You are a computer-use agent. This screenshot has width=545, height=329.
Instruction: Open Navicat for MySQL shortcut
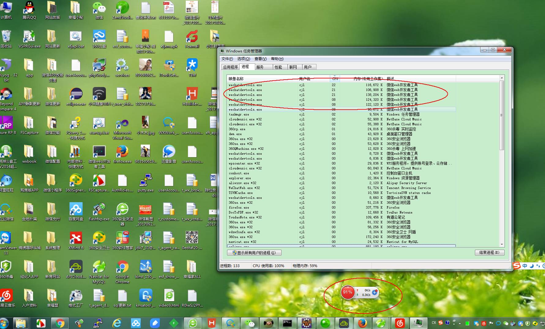99,272
